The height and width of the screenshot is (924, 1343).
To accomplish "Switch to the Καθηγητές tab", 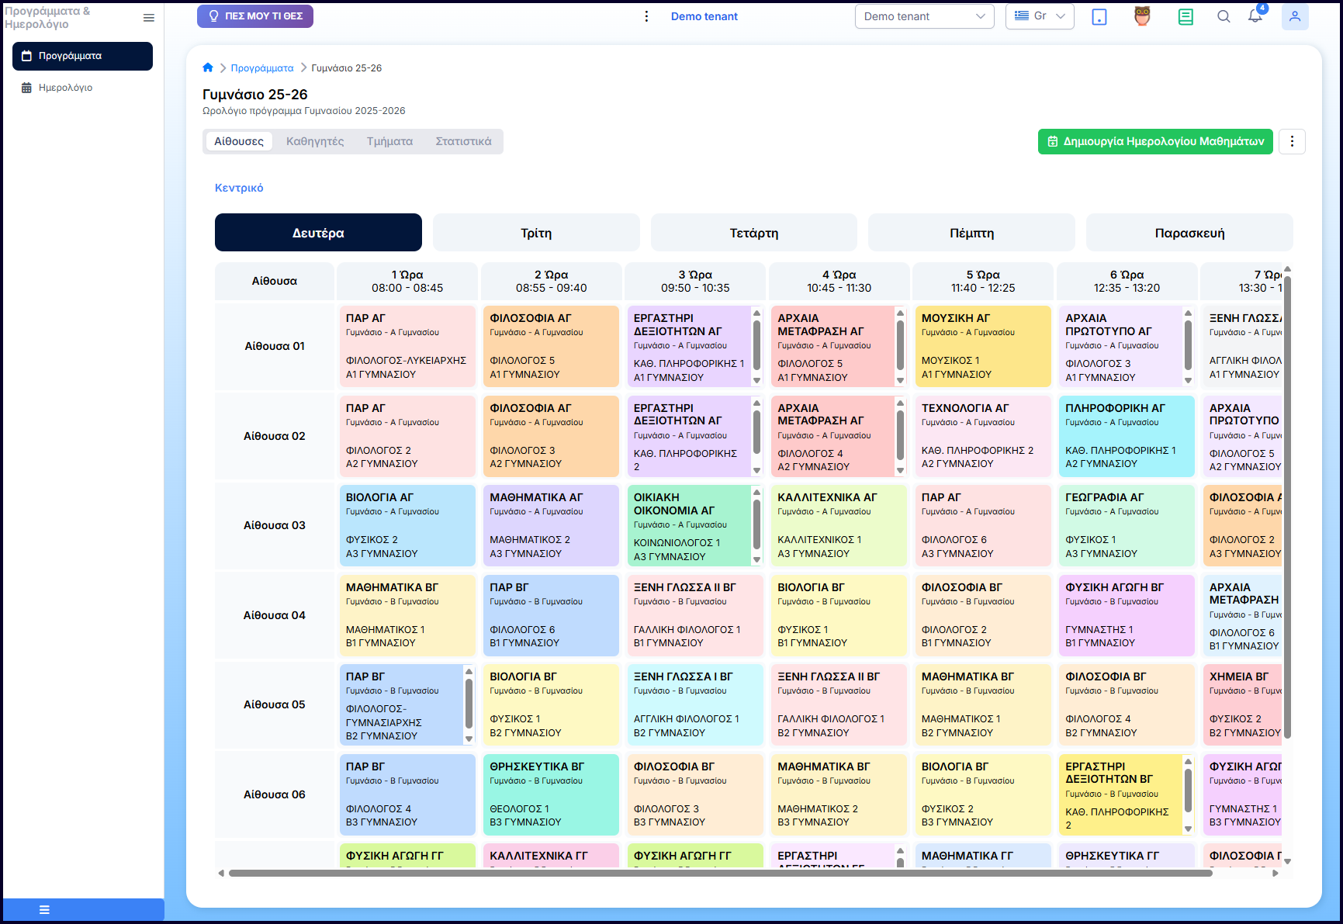I will pyautogui.click(x=315, y=141).
